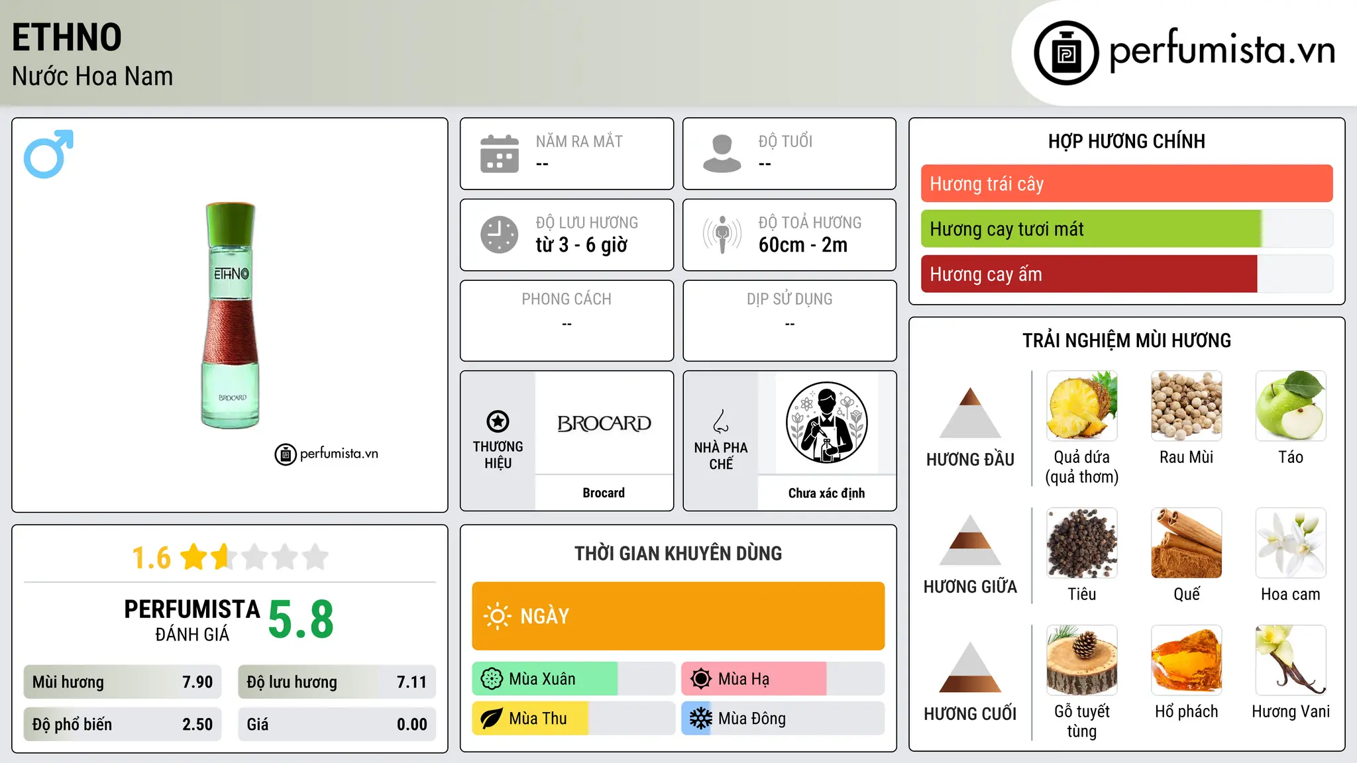Click the middle-note pyramid icon above Hương giữa
This screenshot has width=1357, height=763.
(970, 540)
